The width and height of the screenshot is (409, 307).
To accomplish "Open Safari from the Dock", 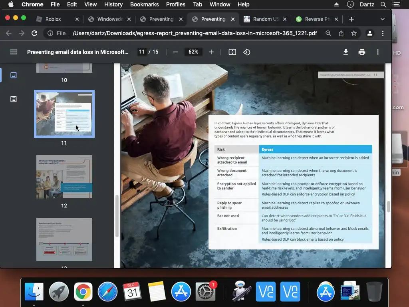I will 107,291.
